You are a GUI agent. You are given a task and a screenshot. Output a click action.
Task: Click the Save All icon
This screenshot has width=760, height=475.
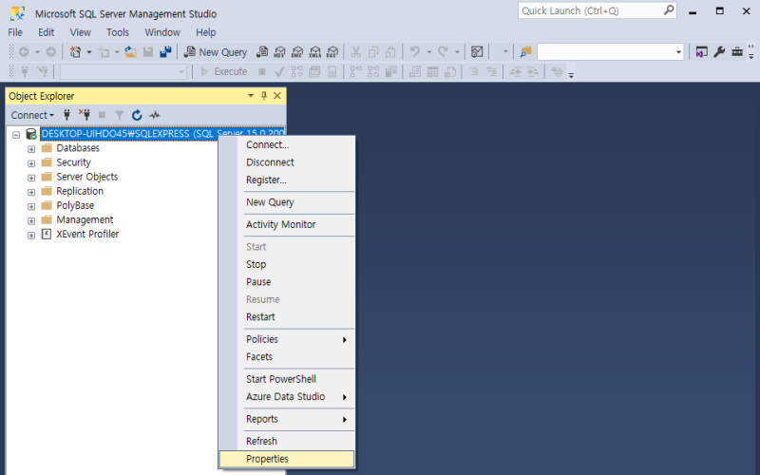tap(165, 52)
